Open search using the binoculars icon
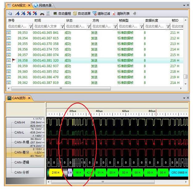The width and height of the screenshot is (193, 189). (42, 13)
